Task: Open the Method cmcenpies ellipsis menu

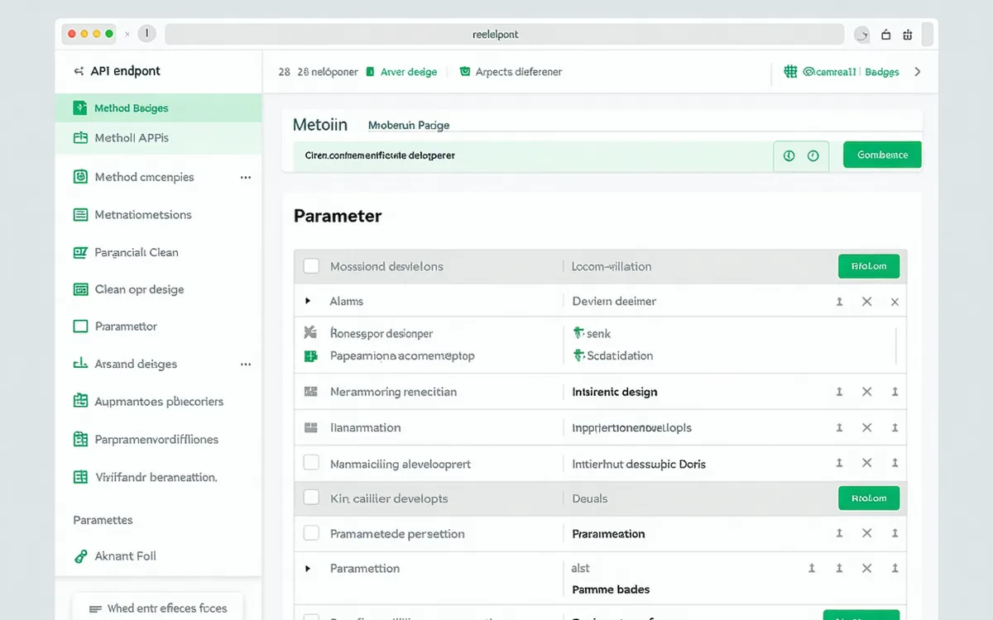Action: click(x=246, y=177)
